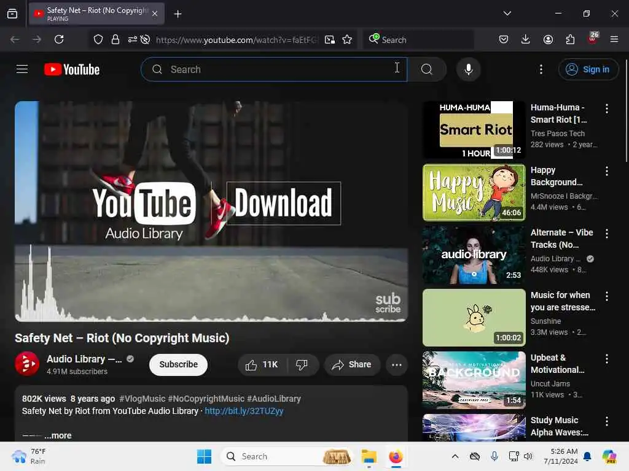Viewport: 629px width, 471px height.
Task: Go back to previous page
Action: point(15,39)
